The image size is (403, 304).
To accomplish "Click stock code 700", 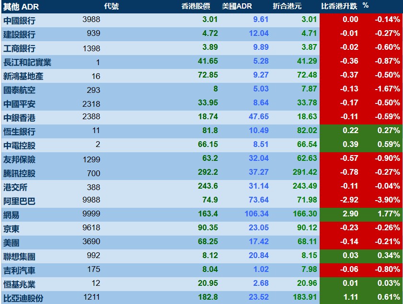I will click(93, 173).
